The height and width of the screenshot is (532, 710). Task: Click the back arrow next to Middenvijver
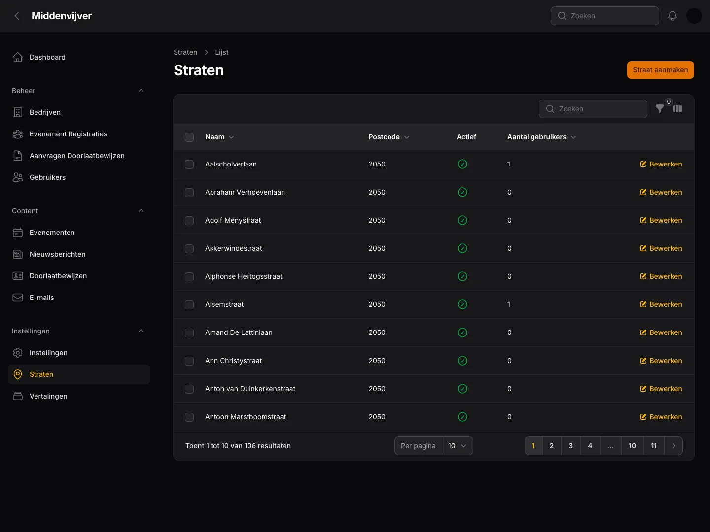point(17,16)
